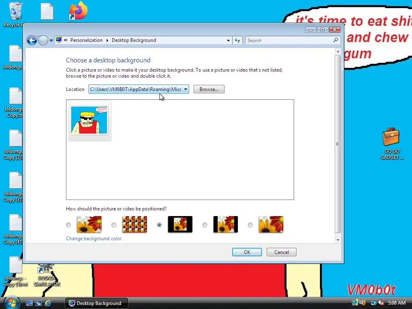Click the search magnifier icon

tap(336, 40)
